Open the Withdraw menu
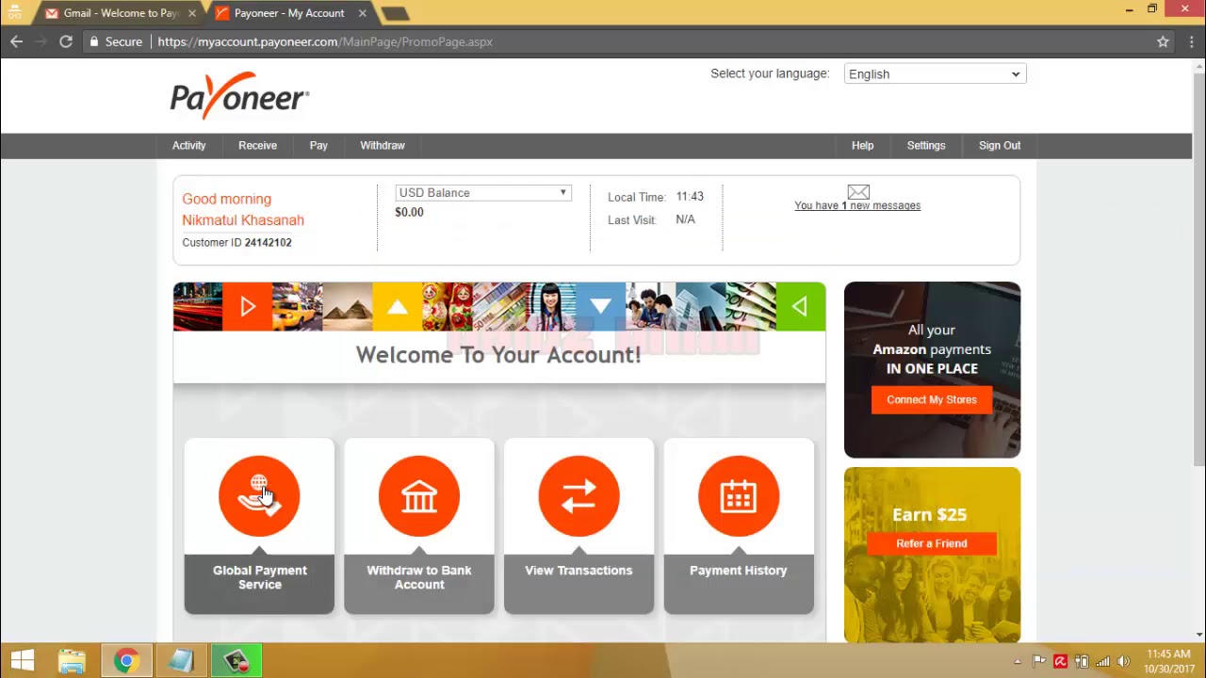 click(x=382, y=145)
